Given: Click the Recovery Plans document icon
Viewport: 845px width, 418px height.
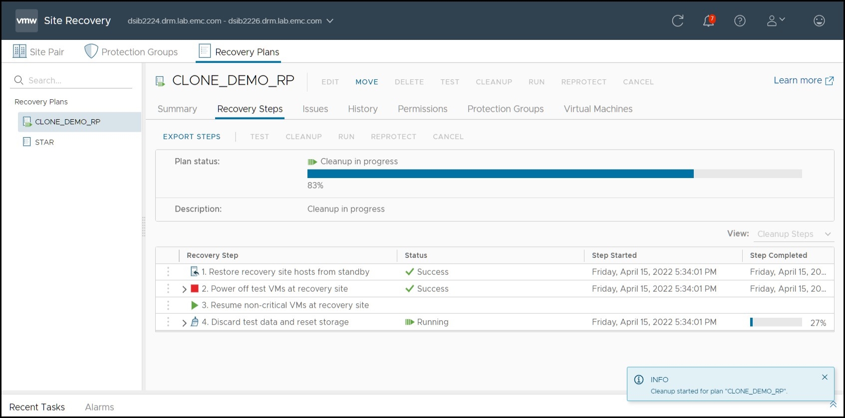Looking at the screenshot, I should pos(205,51).
